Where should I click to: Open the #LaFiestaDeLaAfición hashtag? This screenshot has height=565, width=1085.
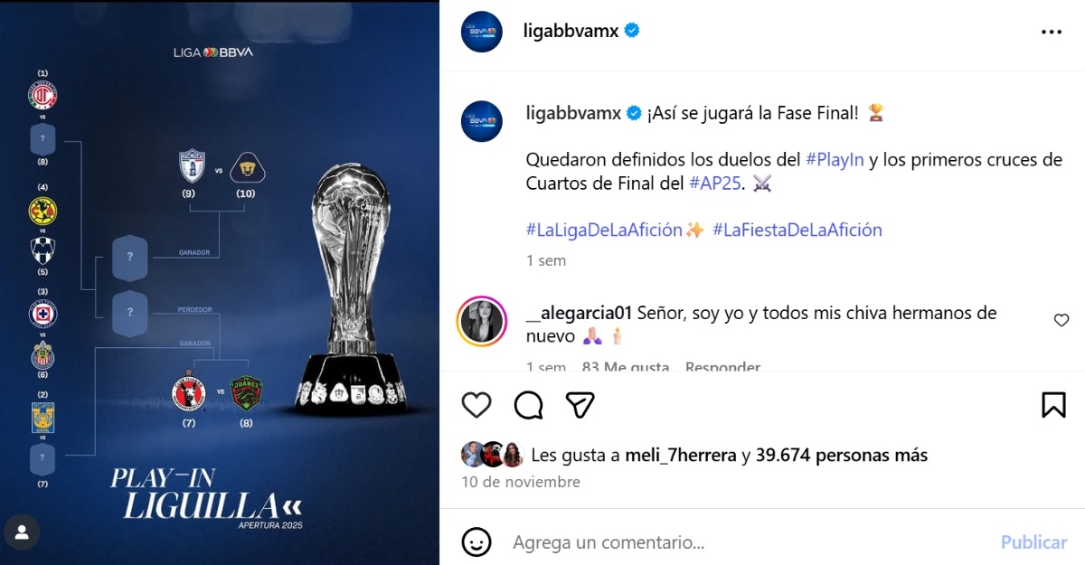(x=797, y=231)
